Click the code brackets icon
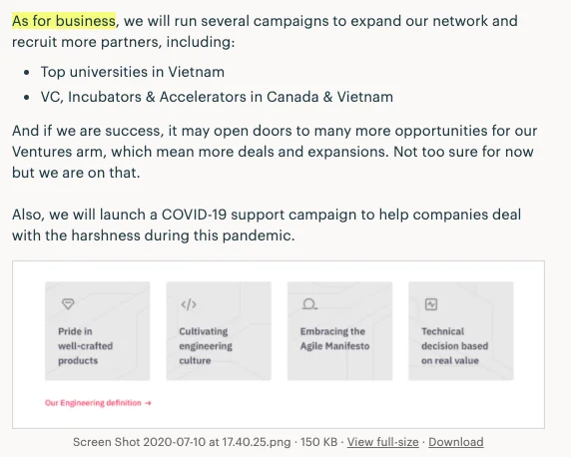The image size is (571, 457). tap(189, 304)
